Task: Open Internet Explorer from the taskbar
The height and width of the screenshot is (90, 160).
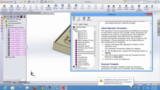Action: pos(5,88)
